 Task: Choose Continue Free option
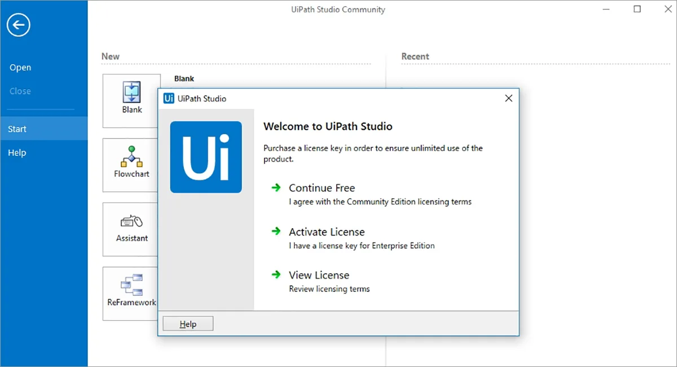tap(322, 188)
